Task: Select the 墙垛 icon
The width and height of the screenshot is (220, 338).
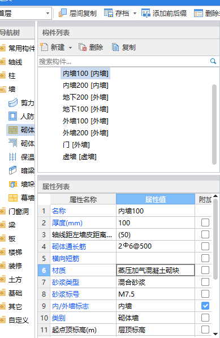Action: point(13,184)
